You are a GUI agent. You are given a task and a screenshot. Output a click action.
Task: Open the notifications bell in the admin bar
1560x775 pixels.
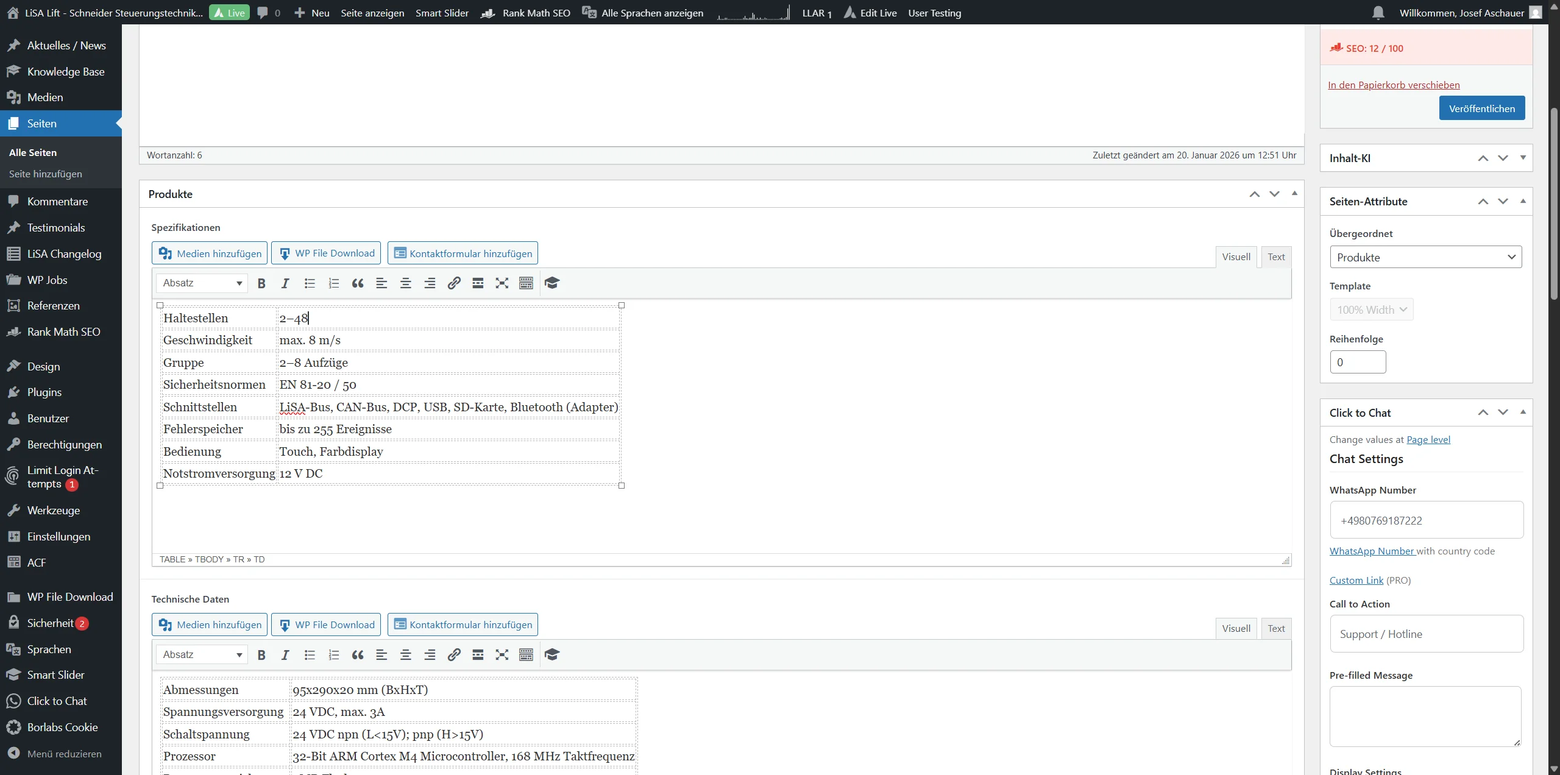[1377, 13]
